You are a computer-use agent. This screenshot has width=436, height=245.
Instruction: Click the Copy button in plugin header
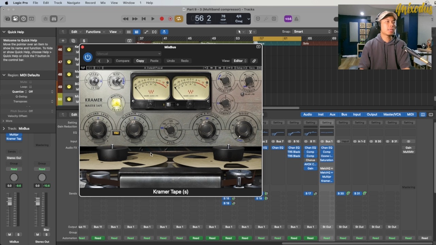(140, 61)
